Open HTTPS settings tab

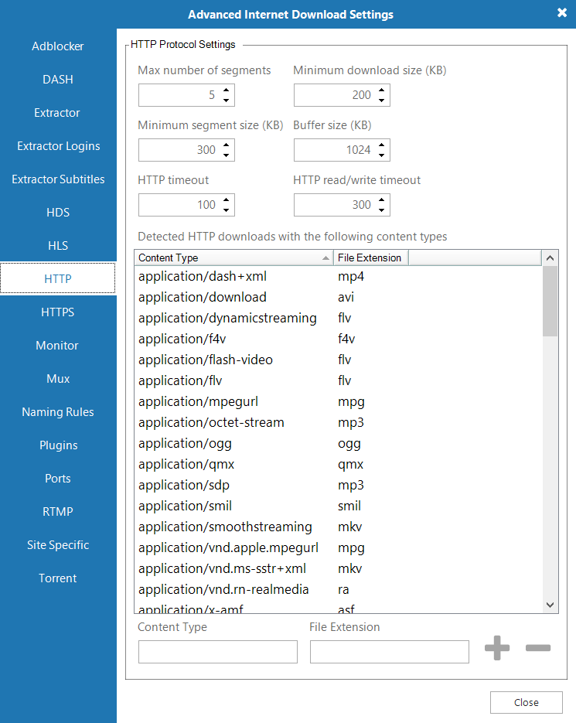[58, 312]
